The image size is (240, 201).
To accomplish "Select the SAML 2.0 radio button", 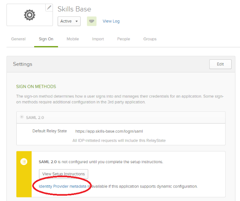I will click(x=21, y=117).
